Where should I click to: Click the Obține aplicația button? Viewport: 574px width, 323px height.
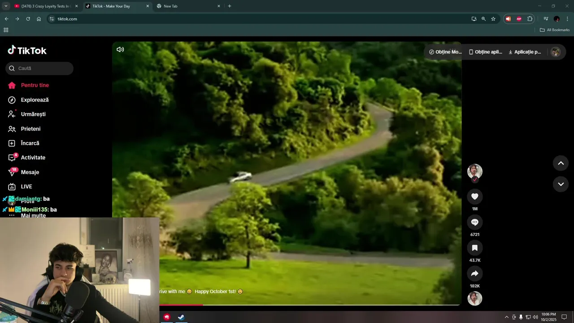pyautogui.click(x=485, y=52)
